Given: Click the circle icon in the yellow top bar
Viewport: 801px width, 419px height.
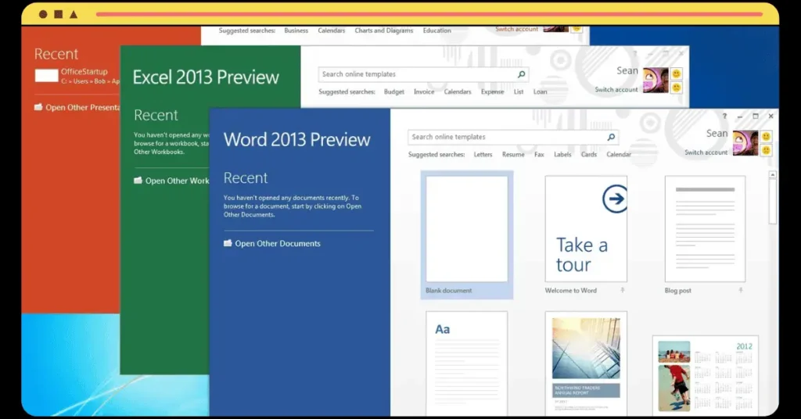Looking at the screenshot, I should click(x=44, y=14).
